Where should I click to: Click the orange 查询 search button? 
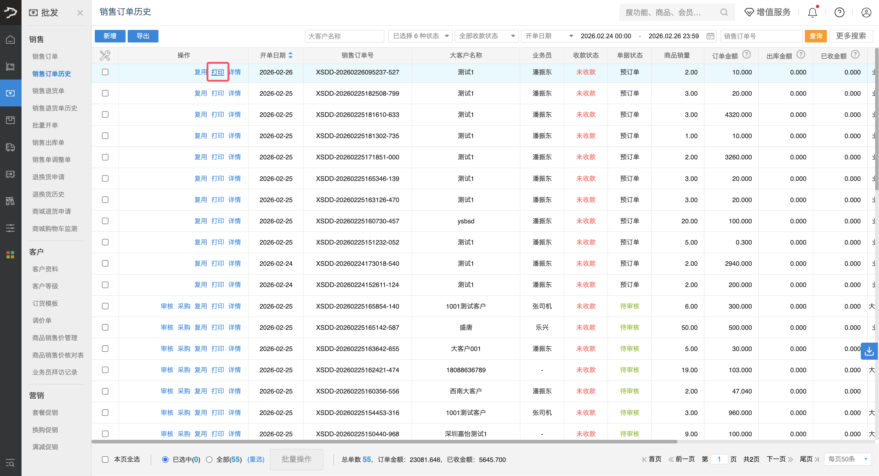coord(816,36)
